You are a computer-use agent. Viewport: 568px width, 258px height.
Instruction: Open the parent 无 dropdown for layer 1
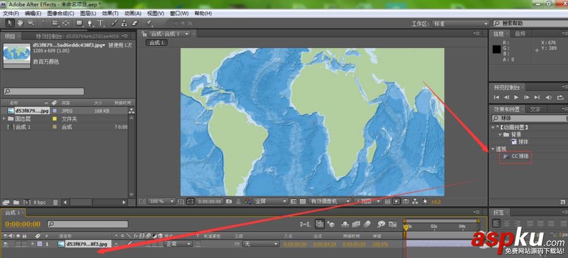[x=261, y=244]
